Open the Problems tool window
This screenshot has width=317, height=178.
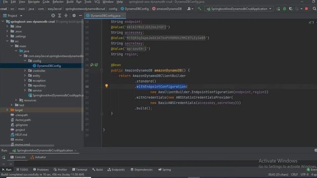[41, 170]
